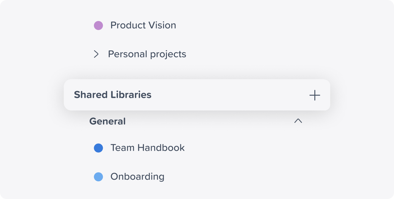Click the Shared Libraries header
Image resolution: width=394 pixels, height=199 pixels.
tap(113, 95)
